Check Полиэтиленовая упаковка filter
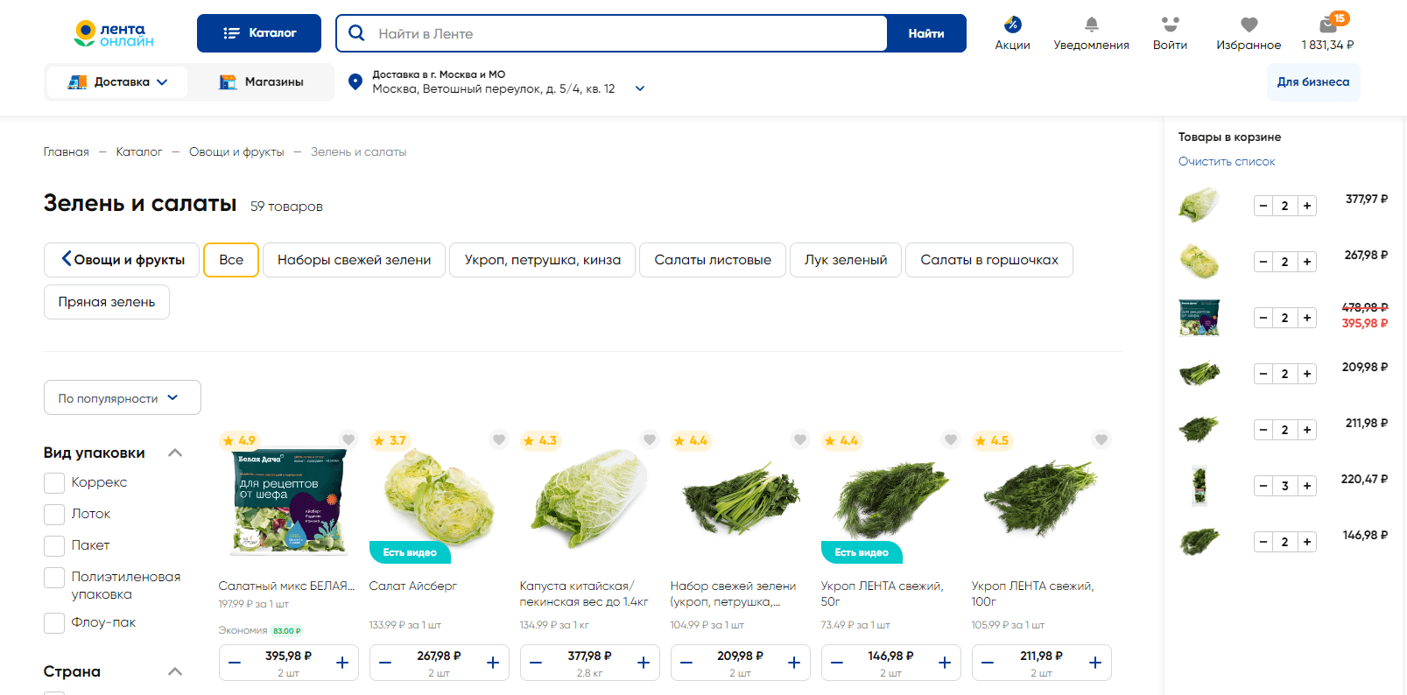The height and width of the screenshot is (695, 1407). click(54, 578)
